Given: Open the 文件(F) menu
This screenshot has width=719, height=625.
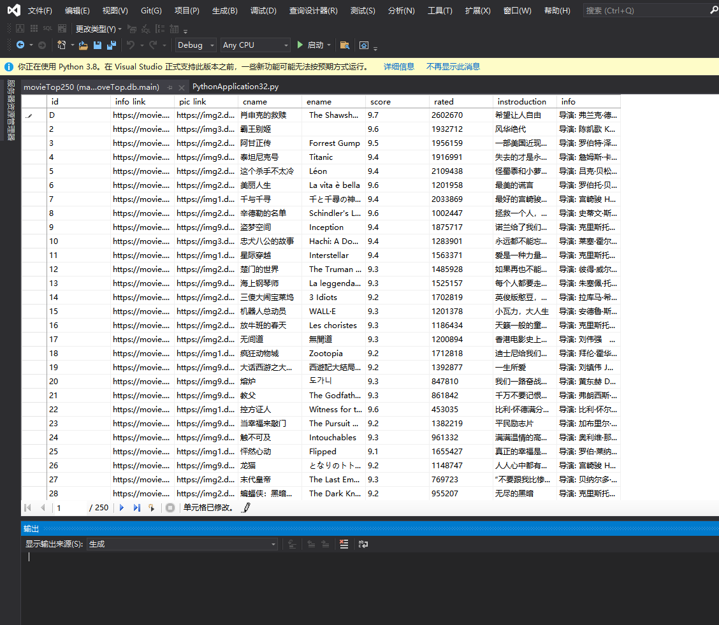Looking at the screenshot, I should pos(40,11).
